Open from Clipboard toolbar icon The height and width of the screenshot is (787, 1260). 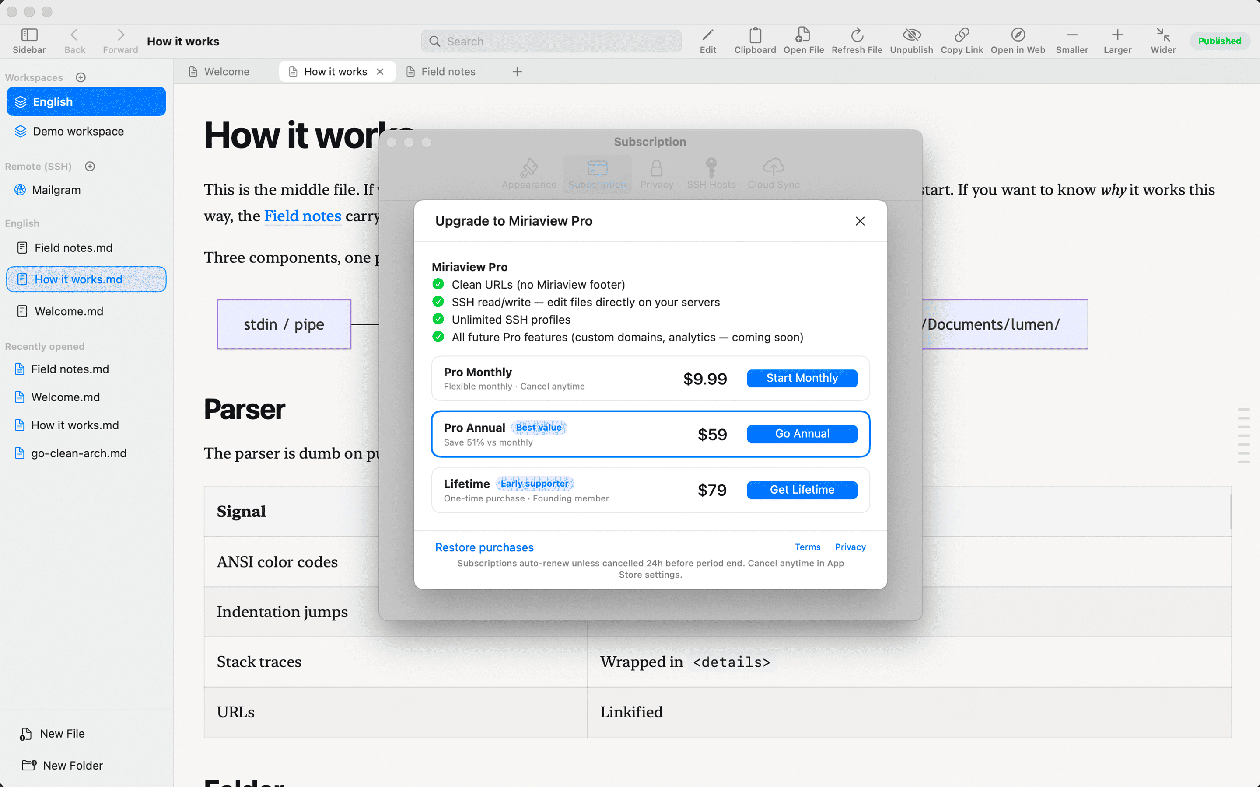point(755,35)
